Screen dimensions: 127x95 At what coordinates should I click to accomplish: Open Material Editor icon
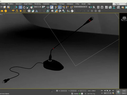pyautogui.click(x=118, y=7)
